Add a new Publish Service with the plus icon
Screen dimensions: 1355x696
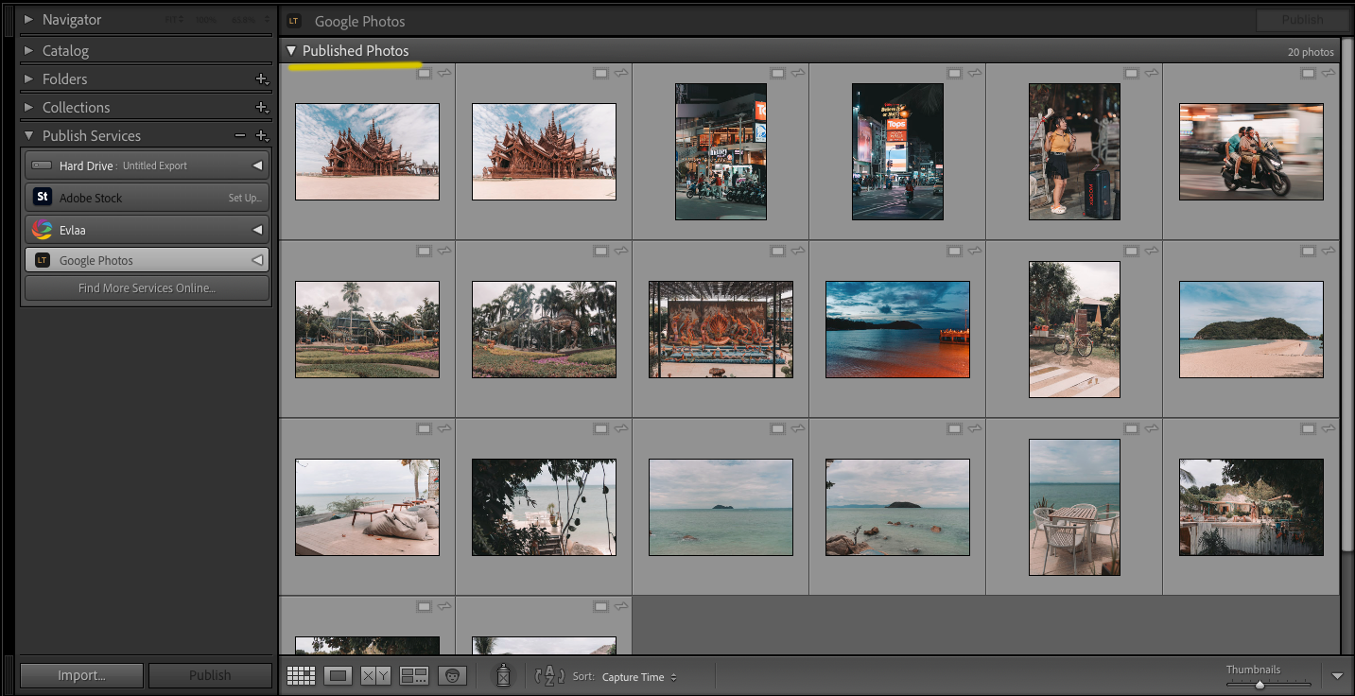tap(262, 135)
